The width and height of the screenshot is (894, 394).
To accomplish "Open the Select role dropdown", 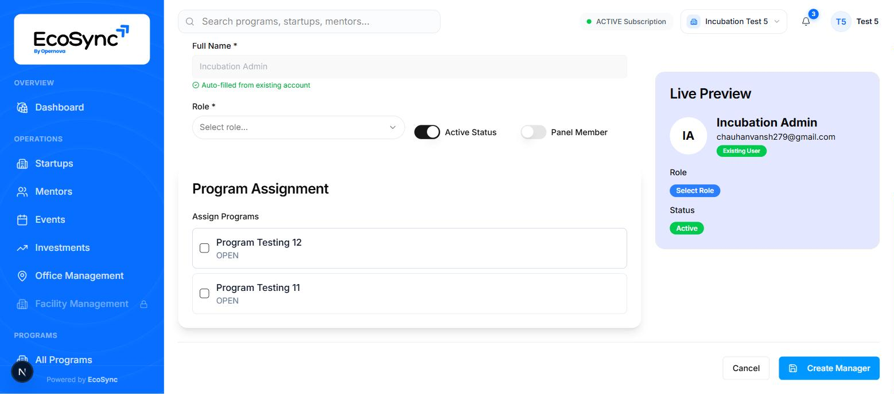I will 298,127.
